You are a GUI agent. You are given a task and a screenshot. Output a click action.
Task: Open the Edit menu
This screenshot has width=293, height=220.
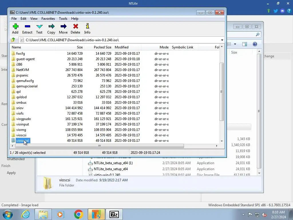pos(23,19)
